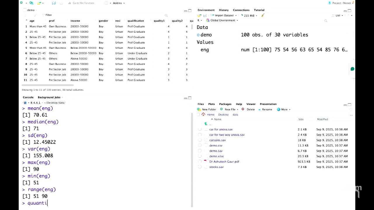This screenshot has height=210, width=374.
Task: Switch to the Connections tab
Action: pos(241,10)
